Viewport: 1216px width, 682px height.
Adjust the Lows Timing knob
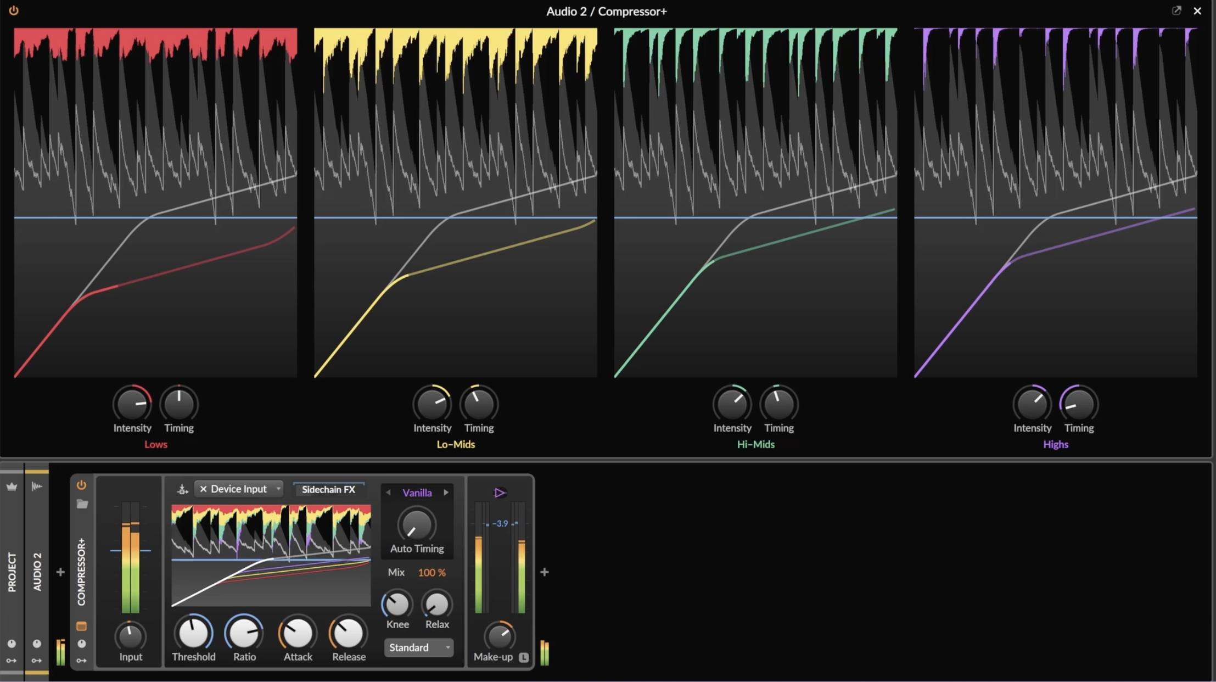click(179, 405)
